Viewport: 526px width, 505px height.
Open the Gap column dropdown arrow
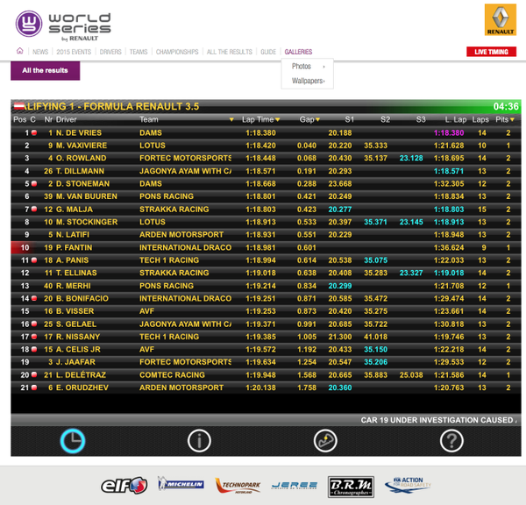[317, 120]
